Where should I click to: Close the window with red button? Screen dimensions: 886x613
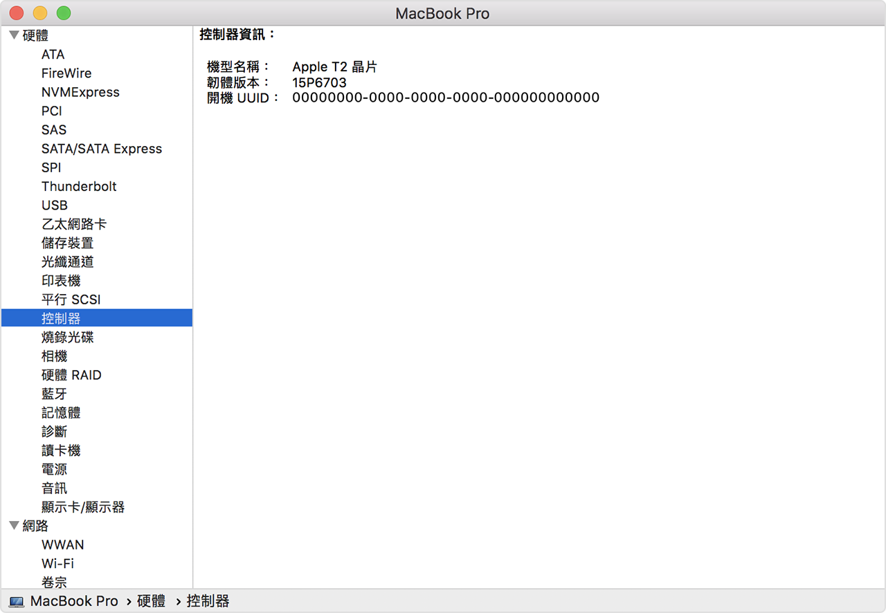(17, 13)
